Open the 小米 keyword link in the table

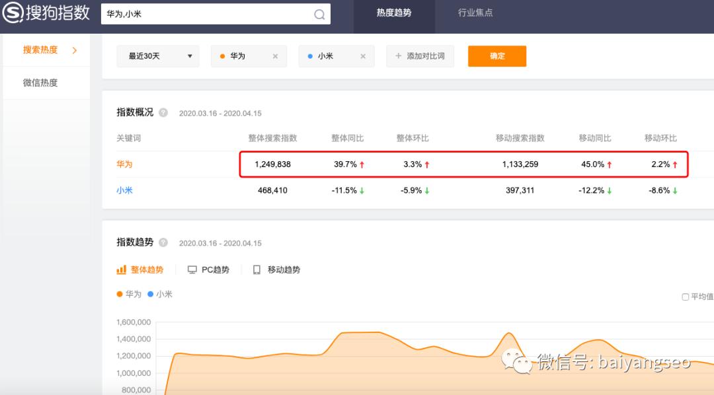pos(124,190)
